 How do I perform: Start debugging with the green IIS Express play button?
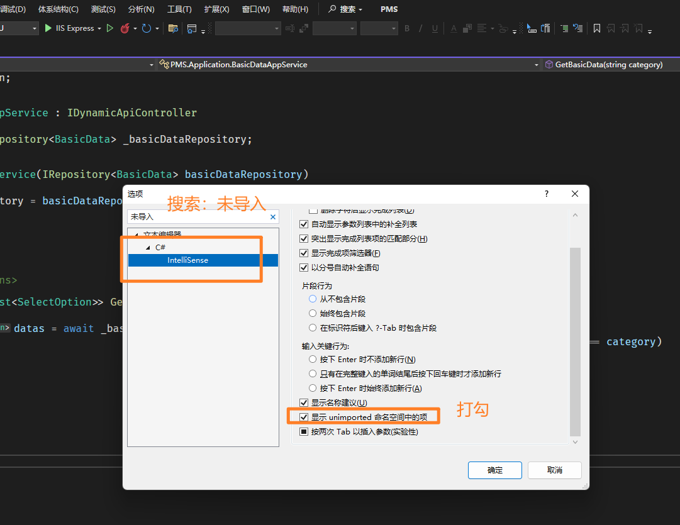pyautogui.click(x=49, y=28)
